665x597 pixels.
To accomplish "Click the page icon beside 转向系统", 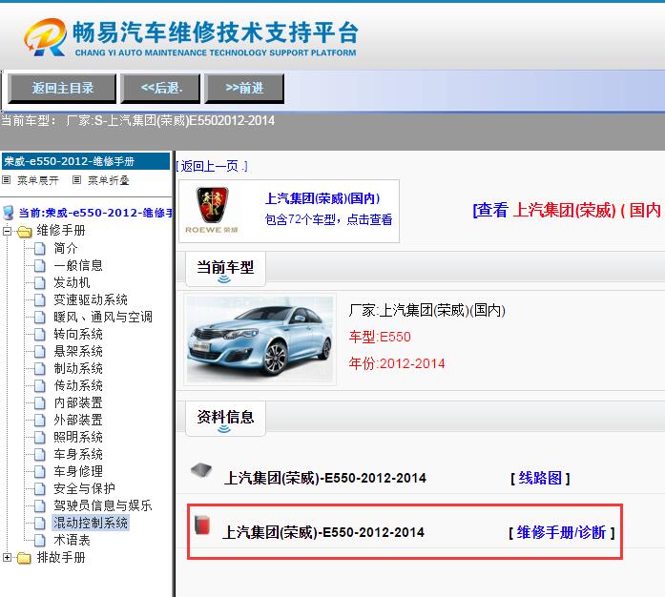I will [x=40, y=335].
